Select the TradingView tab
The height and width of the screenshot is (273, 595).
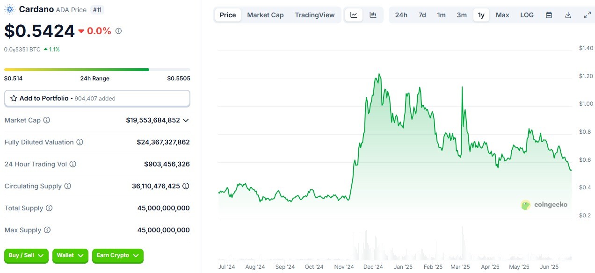[x=315, y=15]
